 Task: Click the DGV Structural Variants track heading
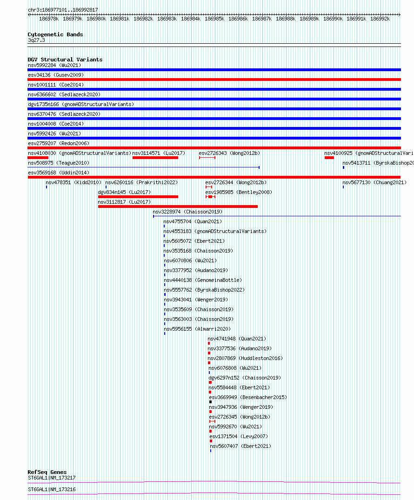pyautogui.click(x=65, y=60)
